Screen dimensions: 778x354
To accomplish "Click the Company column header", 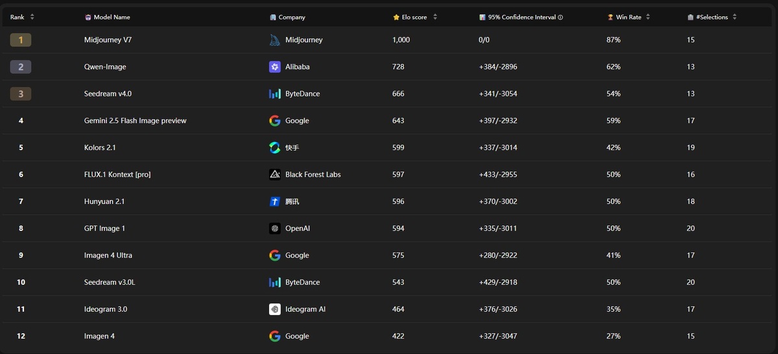I will pyautogui.click(x=292, y=17).
